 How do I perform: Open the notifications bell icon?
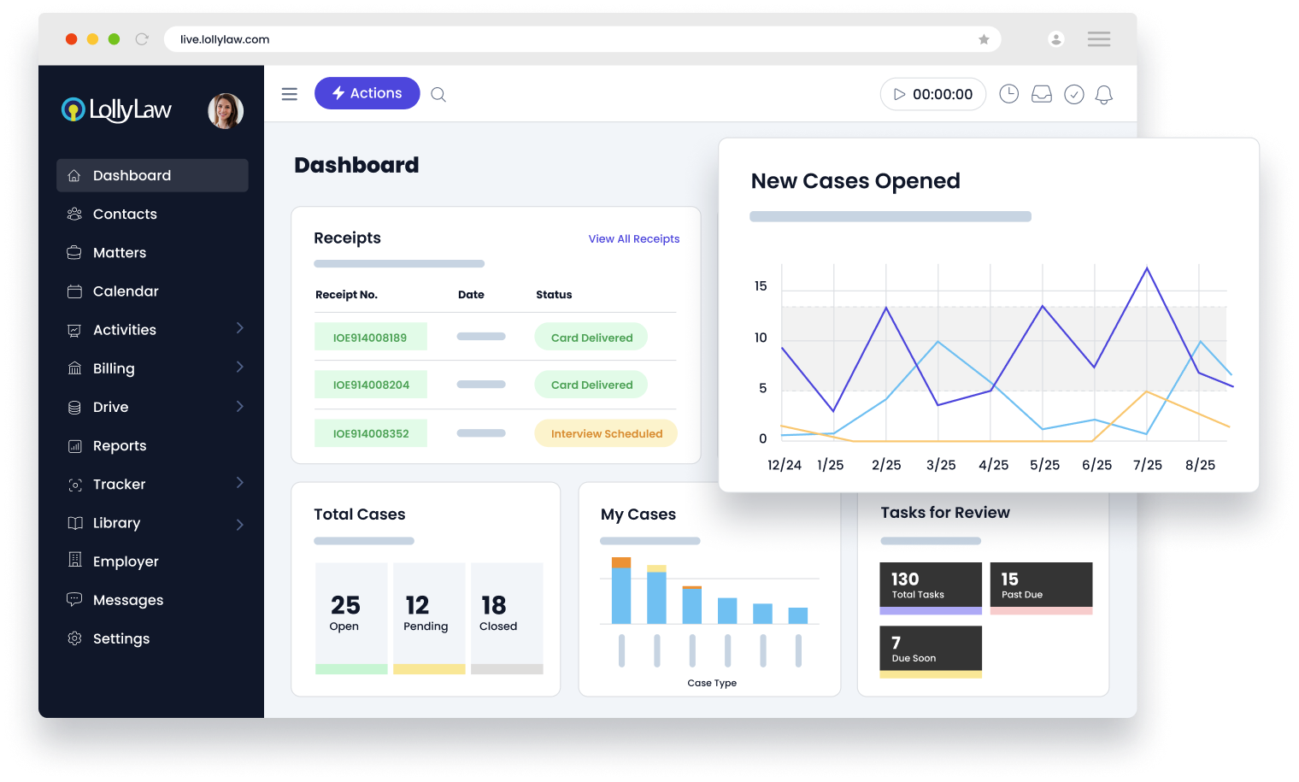coord(1104,94)
